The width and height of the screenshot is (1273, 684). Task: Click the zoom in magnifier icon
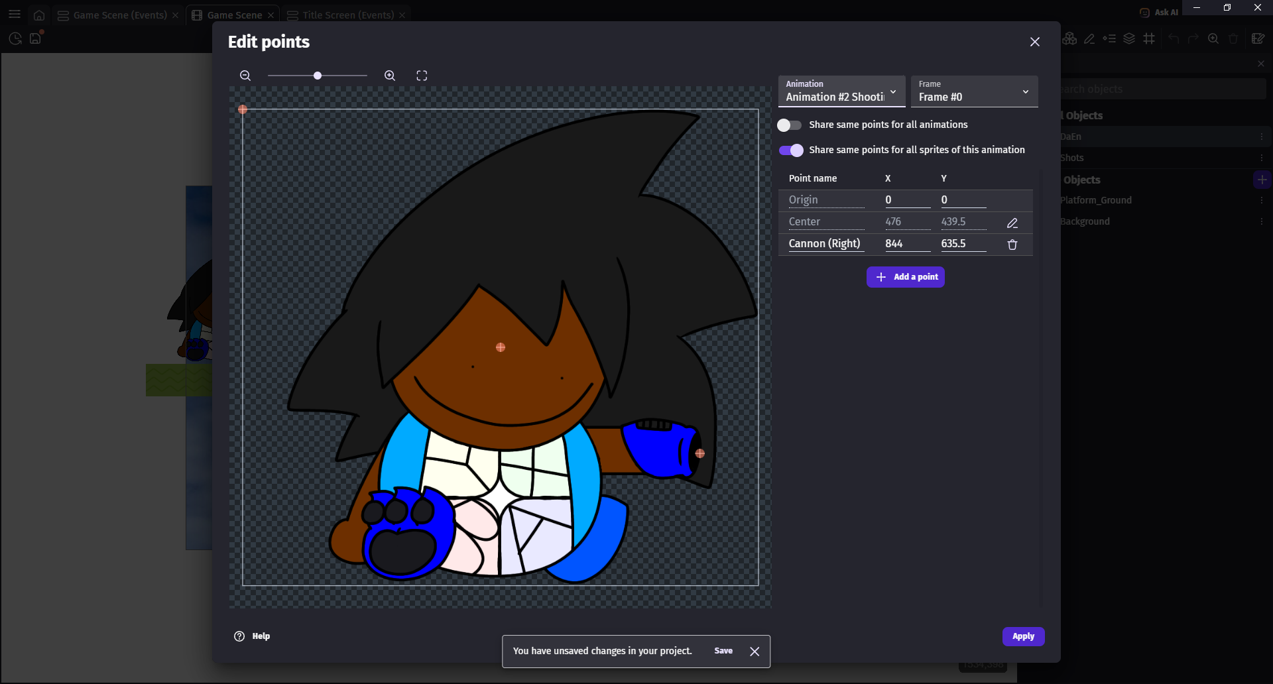(x=390, y=76)
